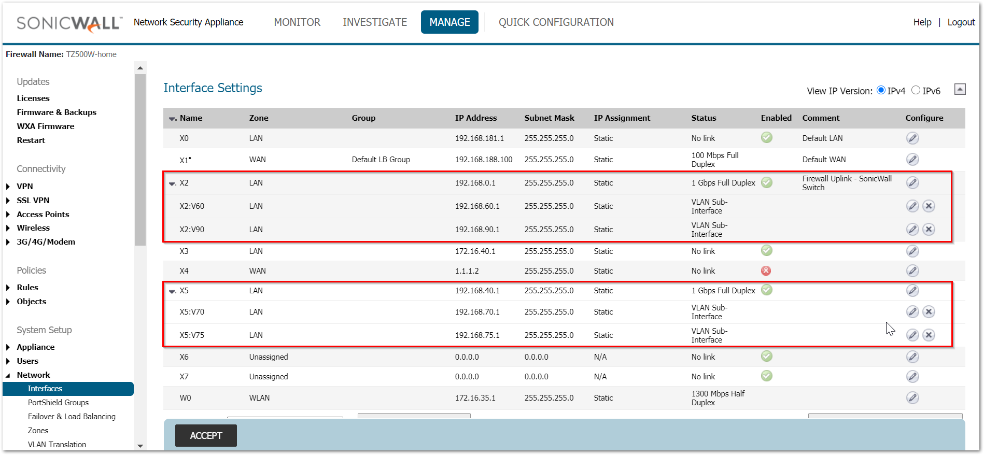Image resolution: width=984 pixels, height=455 pixels.
Task: Click the red disabled status icon for X4
Action: tap(766, 271)
